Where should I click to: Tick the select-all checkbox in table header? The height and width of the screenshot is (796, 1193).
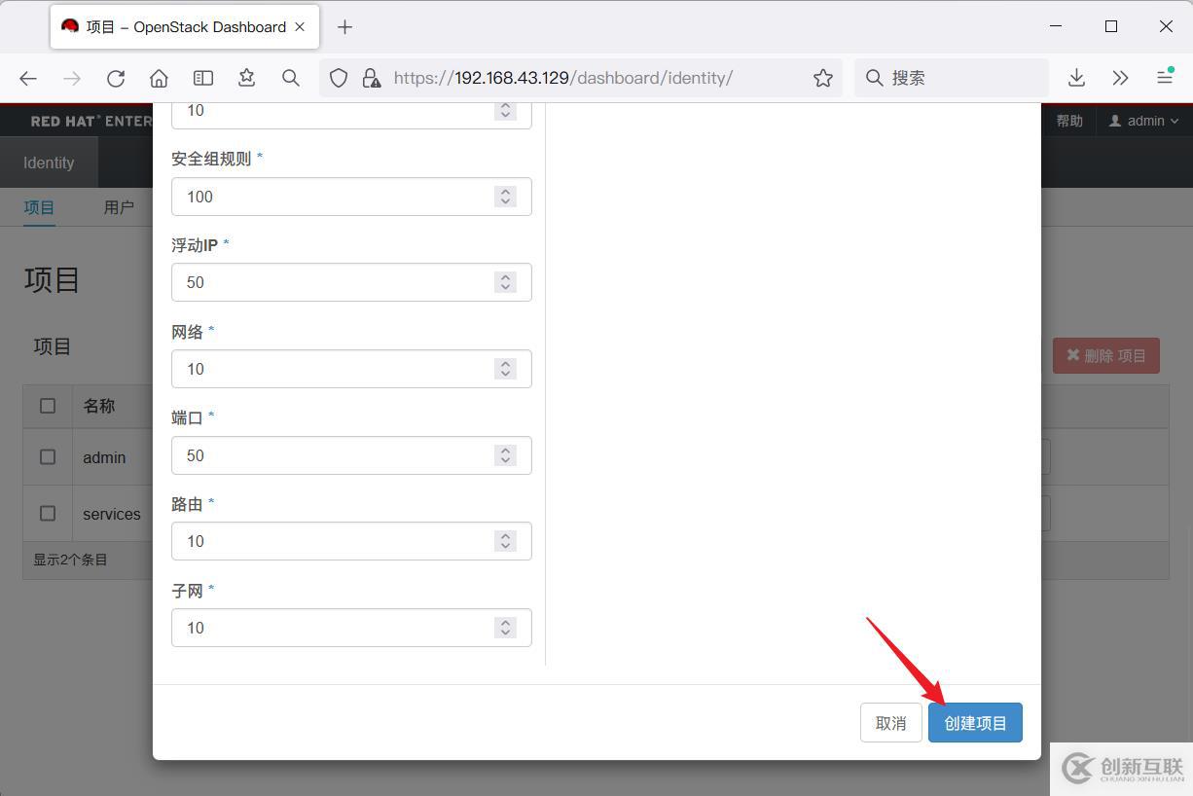coord(48,406)
